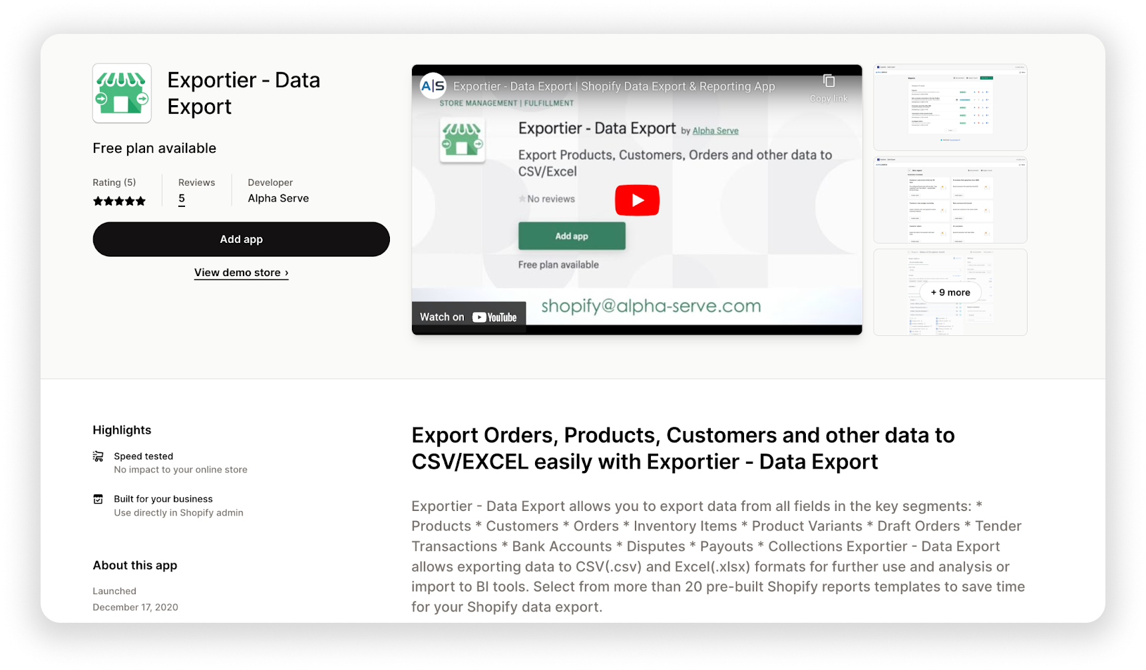The width and height of the screenshot is (1146, 670).
Task: Click the Add app button inside the video preview
Action: tap(571, 236)
